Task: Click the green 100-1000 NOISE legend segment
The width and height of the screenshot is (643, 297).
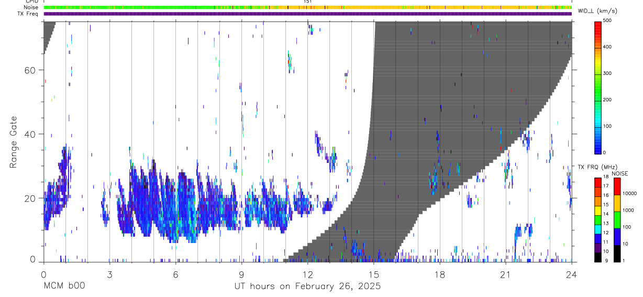Action: [617, 219]
